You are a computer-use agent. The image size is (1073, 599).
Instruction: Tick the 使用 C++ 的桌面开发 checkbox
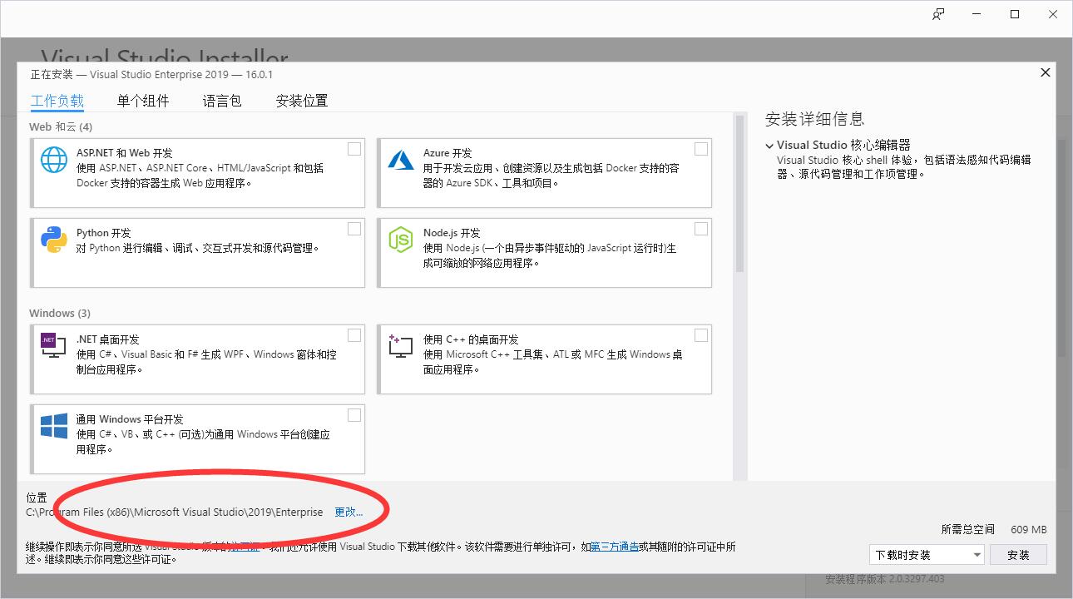701,335
